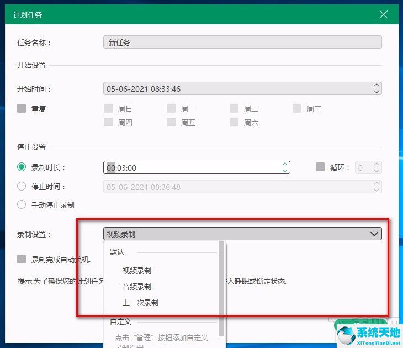Increase 停止时间 with up arrow
Viewport: 403px width, 348px height.
click(x=377, y=183)
